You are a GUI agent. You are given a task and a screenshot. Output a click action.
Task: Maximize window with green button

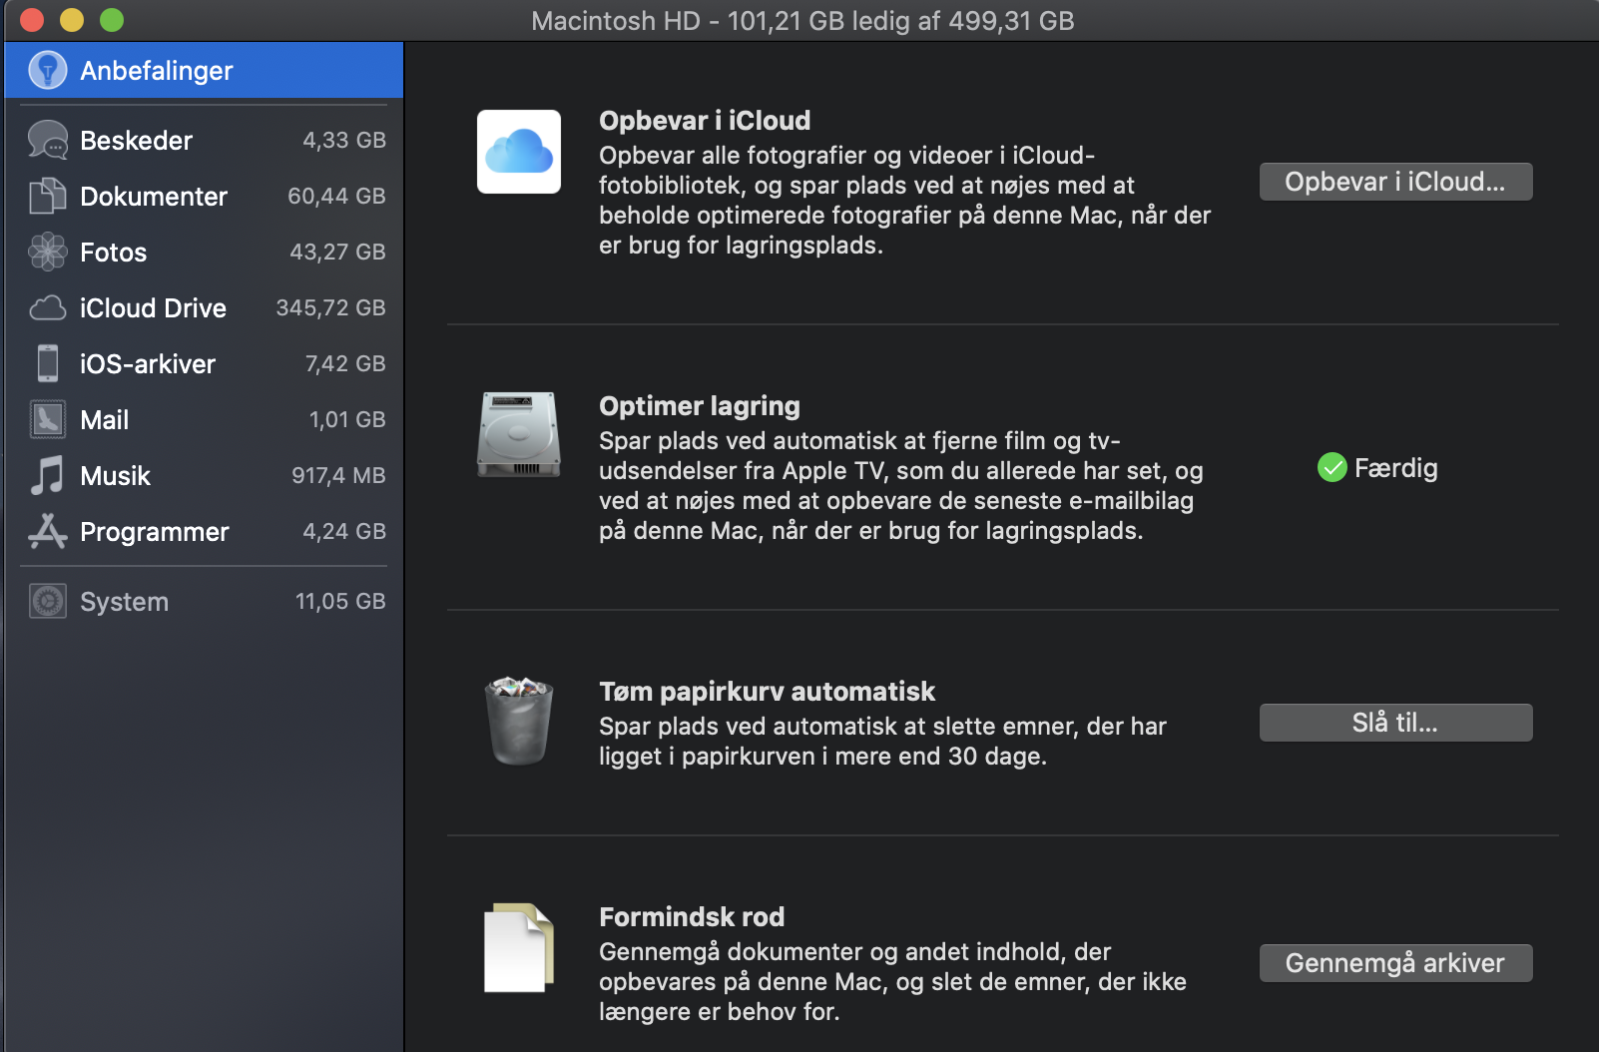(112, 20)
